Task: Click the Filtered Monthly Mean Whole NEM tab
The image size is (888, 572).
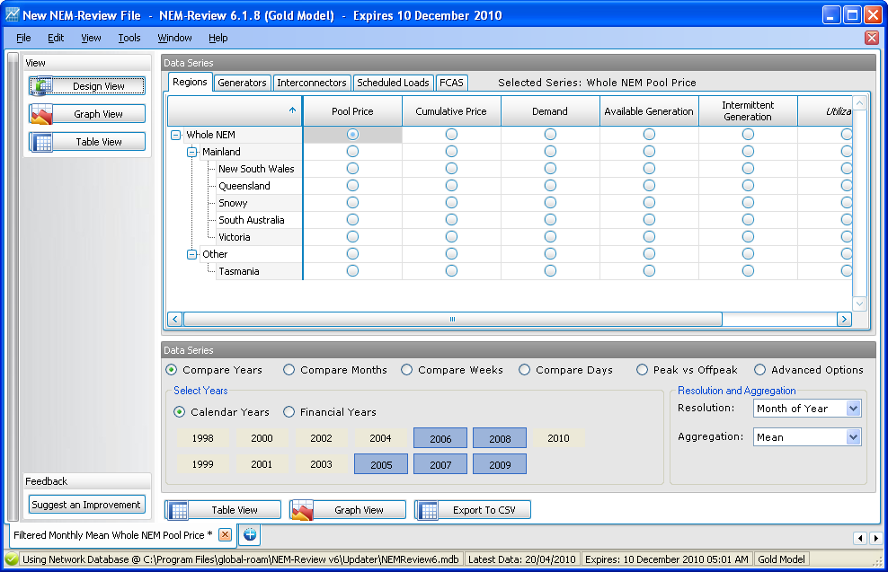Action: (x=112, y=534)
